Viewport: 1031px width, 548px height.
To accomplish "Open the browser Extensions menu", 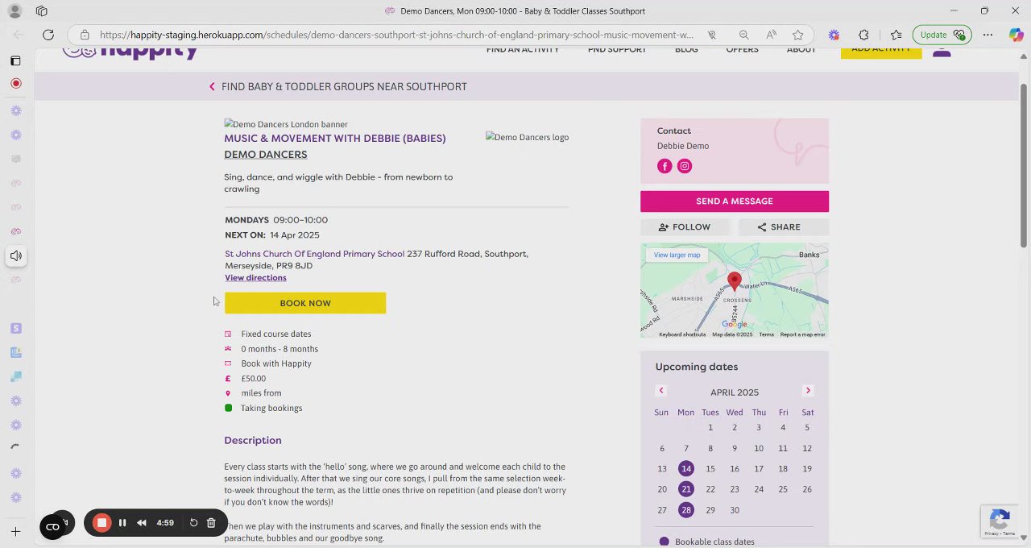I will pyautogui.click(x=863, y=35).
